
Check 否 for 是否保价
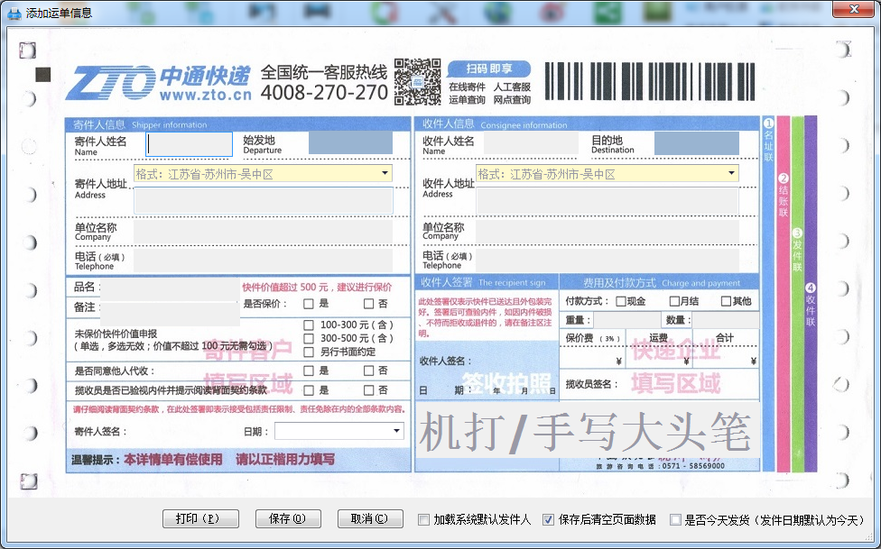click(368, 304)
